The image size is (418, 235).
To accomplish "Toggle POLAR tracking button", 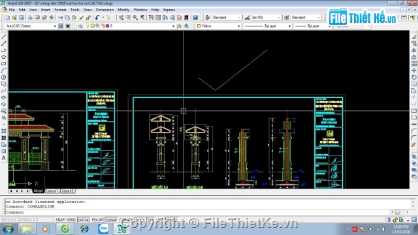I will click(97, 220).
